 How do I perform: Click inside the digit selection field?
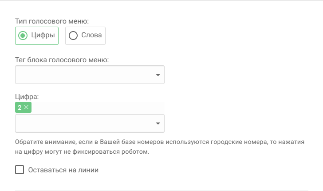click(x=84, y=123)
